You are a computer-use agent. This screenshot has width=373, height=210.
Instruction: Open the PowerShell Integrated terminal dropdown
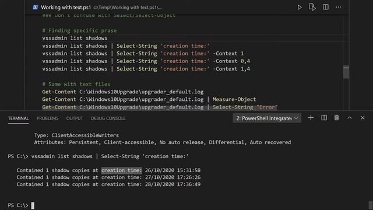click(267, 118)
